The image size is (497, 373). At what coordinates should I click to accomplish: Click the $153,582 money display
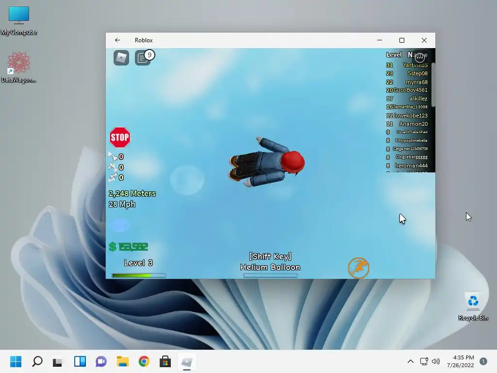(128, 247)
